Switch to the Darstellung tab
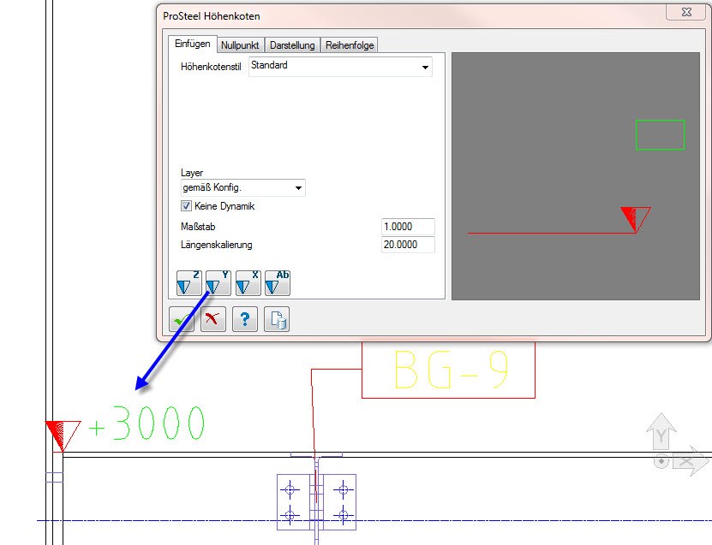This screenshot has height=545, width=712. coord(292,45)
